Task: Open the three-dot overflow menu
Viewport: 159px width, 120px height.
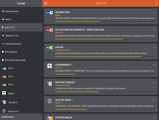Action: tap(156, 3)
